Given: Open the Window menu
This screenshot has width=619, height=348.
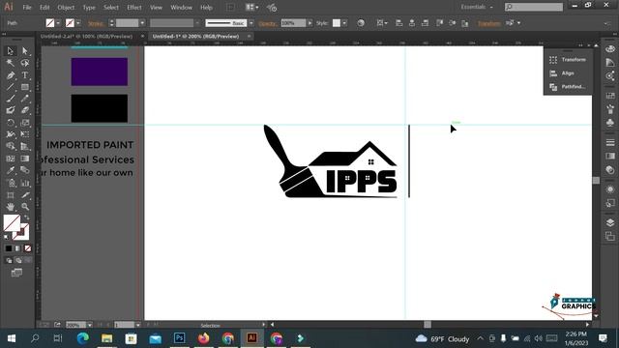Looking at the screenshot, I should (181, 8).
